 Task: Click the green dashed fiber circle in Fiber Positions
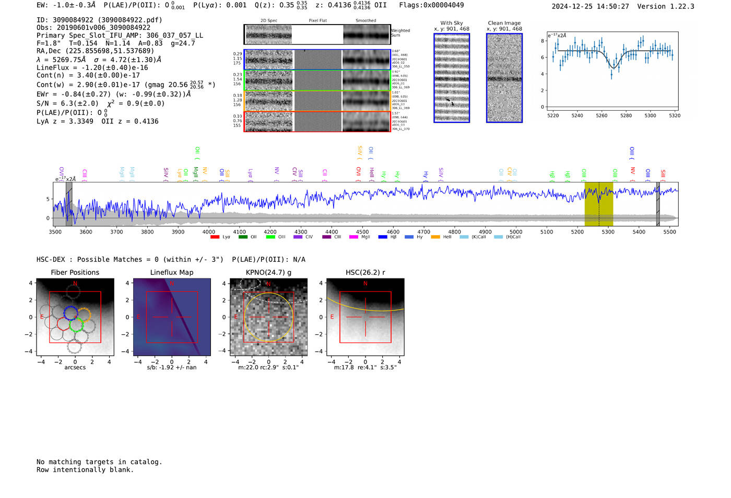(x=76, y=325)
